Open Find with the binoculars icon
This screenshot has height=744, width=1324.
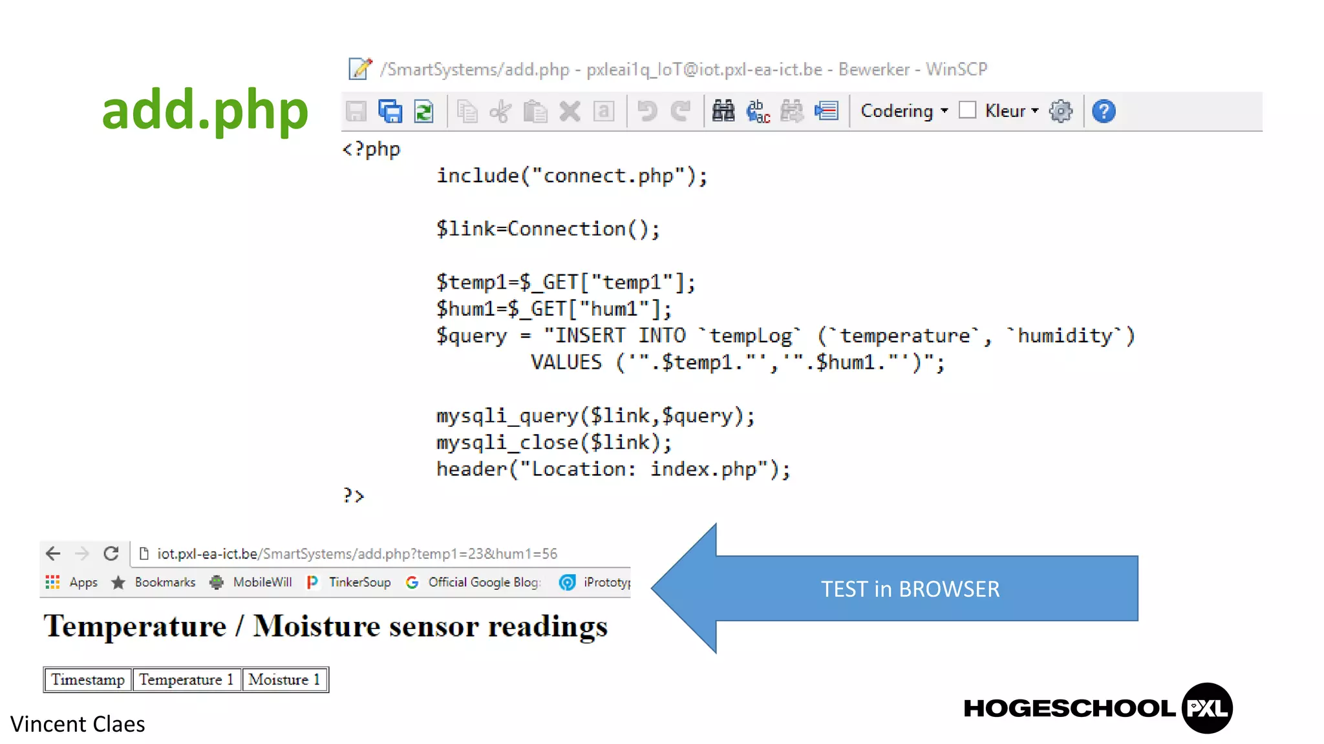coord(723,111)
